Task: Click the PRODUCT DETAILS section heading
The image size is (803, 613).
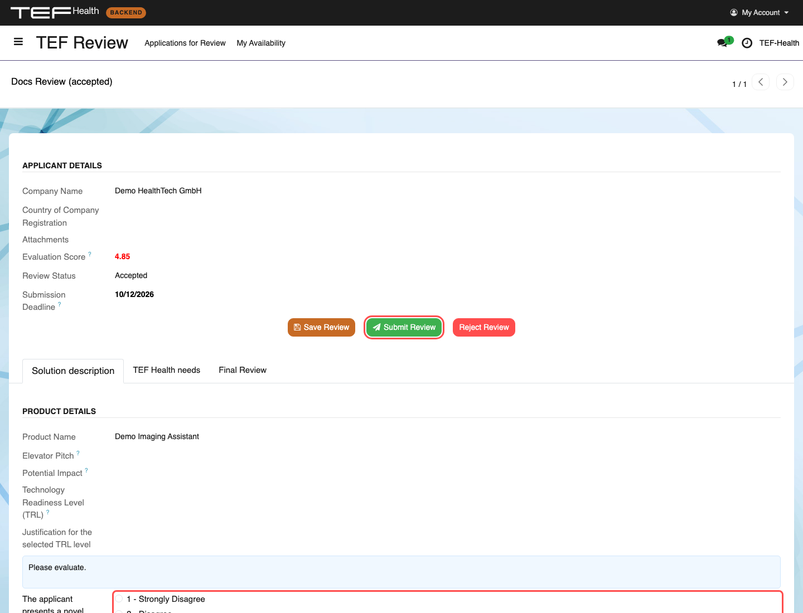Action: 59,411
